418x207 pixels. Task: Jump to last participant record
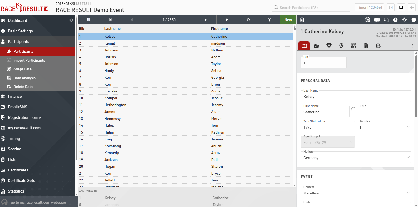coord(227,20)
